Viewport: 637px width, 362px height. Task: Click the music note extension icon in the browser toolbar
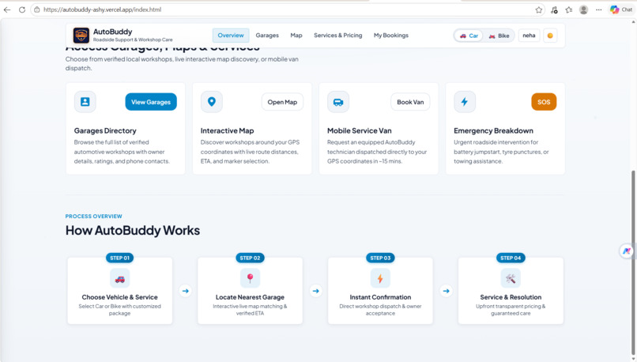(554, 9)
